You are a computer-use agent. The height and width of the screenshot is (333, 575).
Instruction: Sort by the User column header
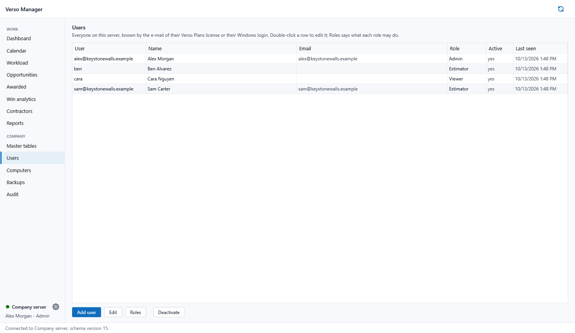click(109, 48)
